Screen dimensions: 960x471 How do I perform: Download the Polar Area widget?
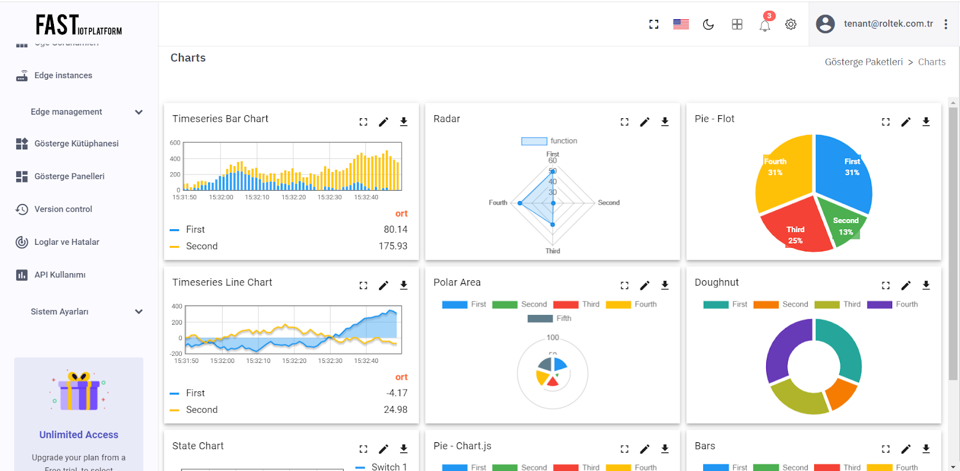tap(665, 286)
